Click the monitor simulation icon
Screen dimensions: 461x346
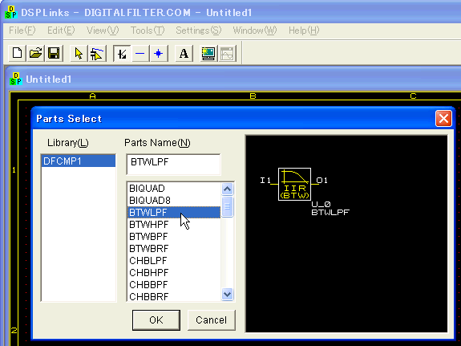[x=208, y=53]
